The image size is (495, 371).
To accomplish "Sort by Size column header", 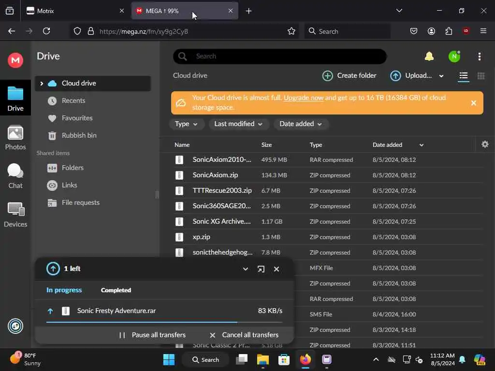I will click(x=266, y=145).
